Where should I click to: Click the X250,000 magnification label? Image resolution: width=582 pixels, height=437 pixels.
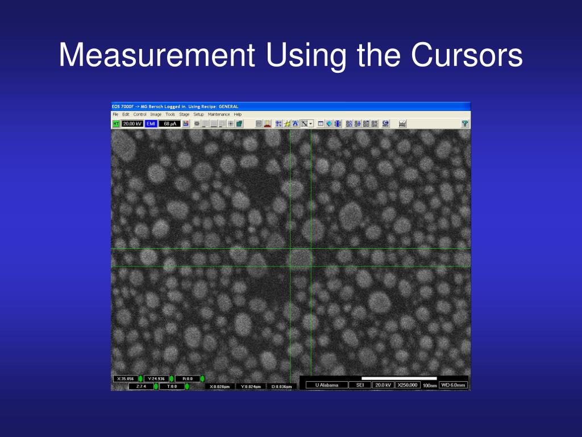[x=408, y=385]
